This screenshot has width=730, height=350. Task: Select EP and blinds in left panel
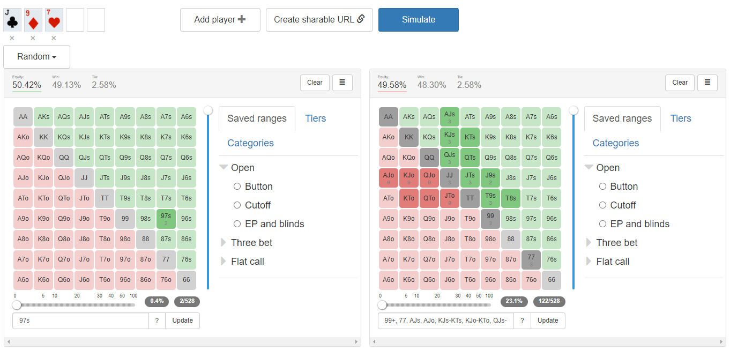[237, 224]
